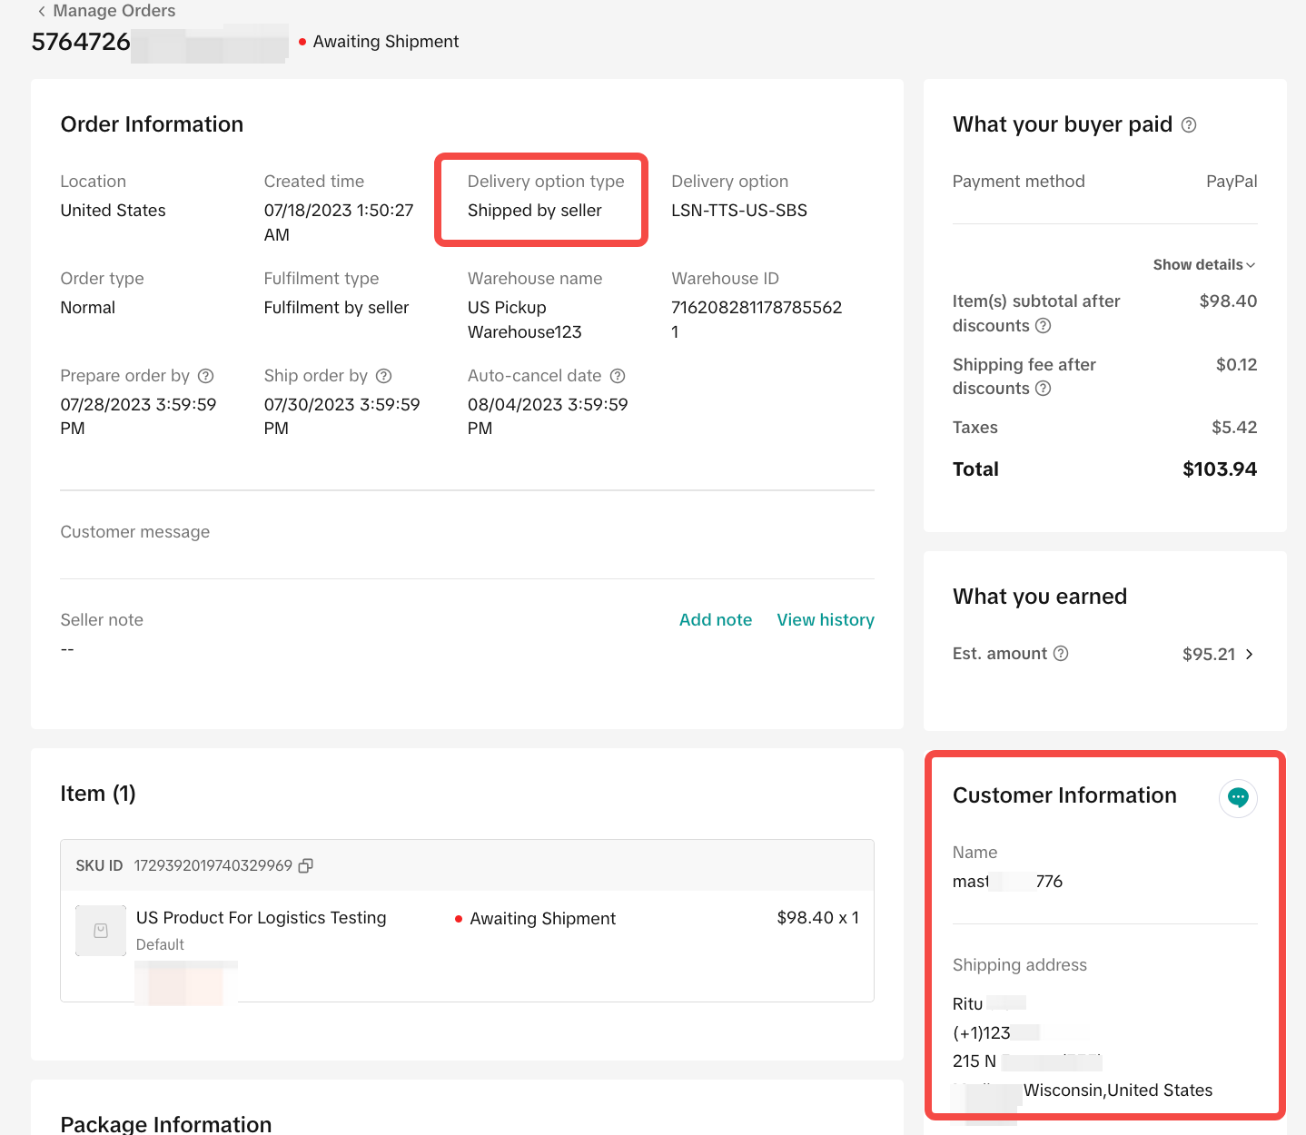Click the product thumbnail placeholder image
Viewport: 1306px width, 1135px height.
[101, 931]
